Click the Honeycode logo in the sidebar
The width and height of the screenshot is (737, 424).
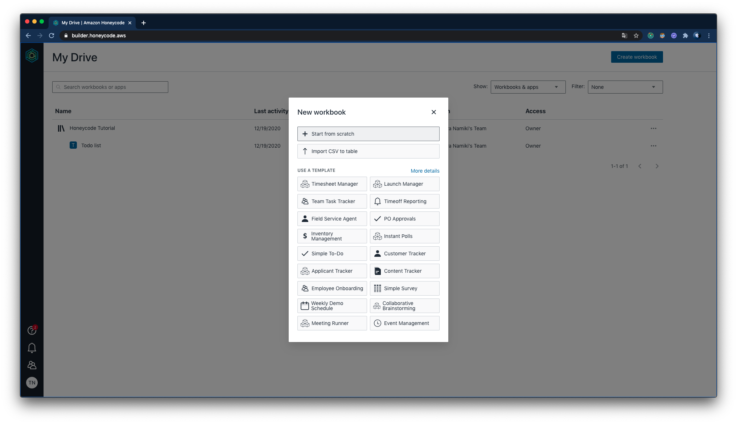click(32, 55)
